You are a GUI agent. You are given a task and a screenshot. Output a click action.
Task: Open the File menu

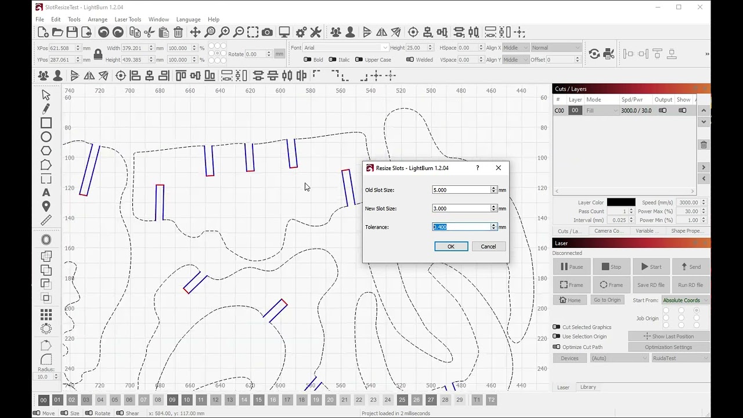39,19
